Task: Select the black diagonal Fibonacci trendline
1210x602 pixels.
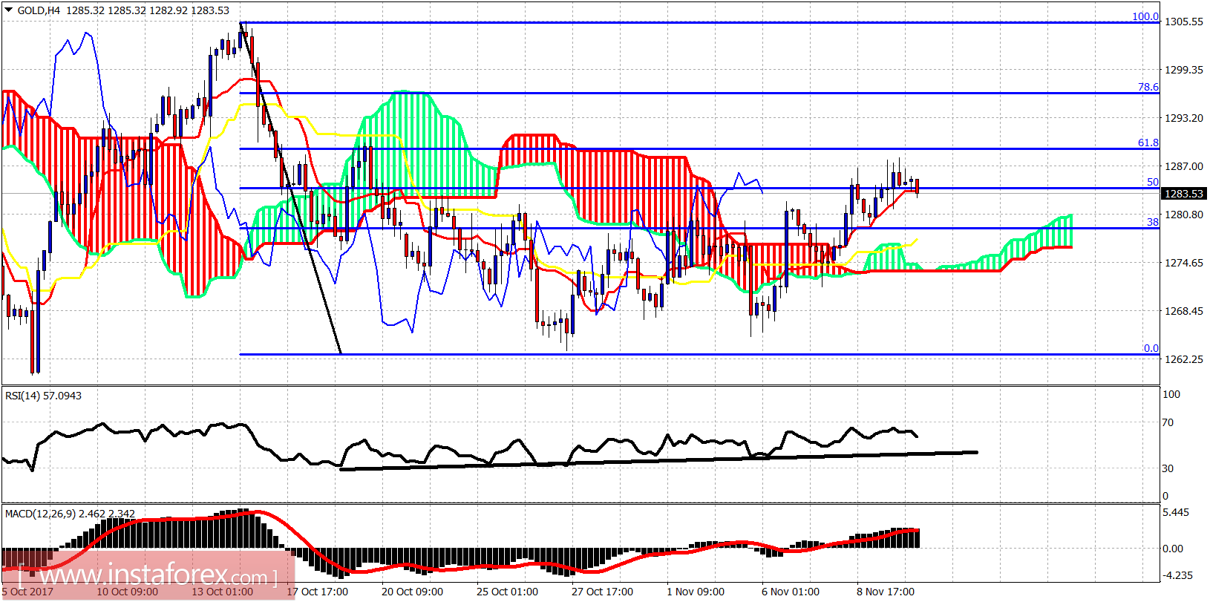Action: 290,188
